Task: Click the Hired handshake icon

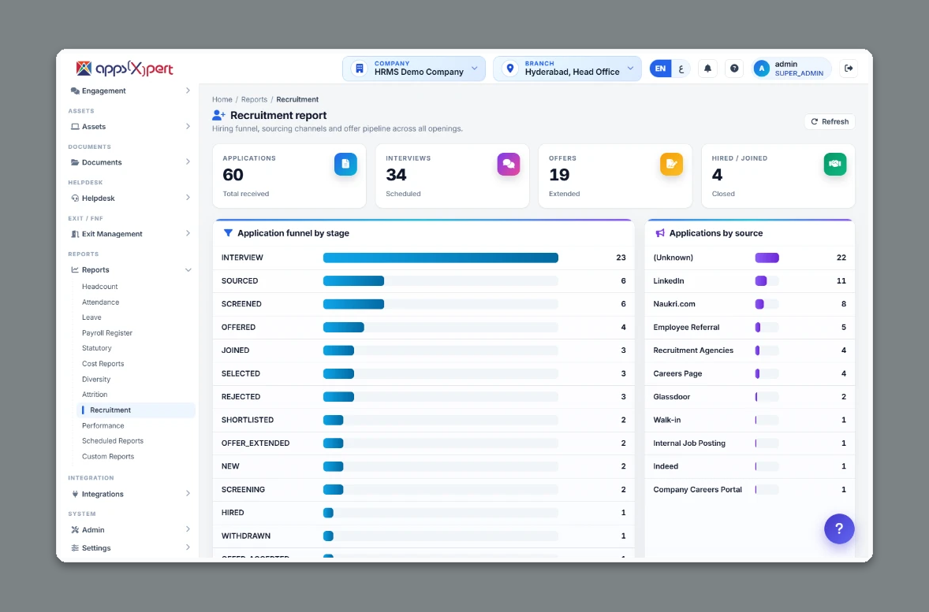Action: point(835,164)
